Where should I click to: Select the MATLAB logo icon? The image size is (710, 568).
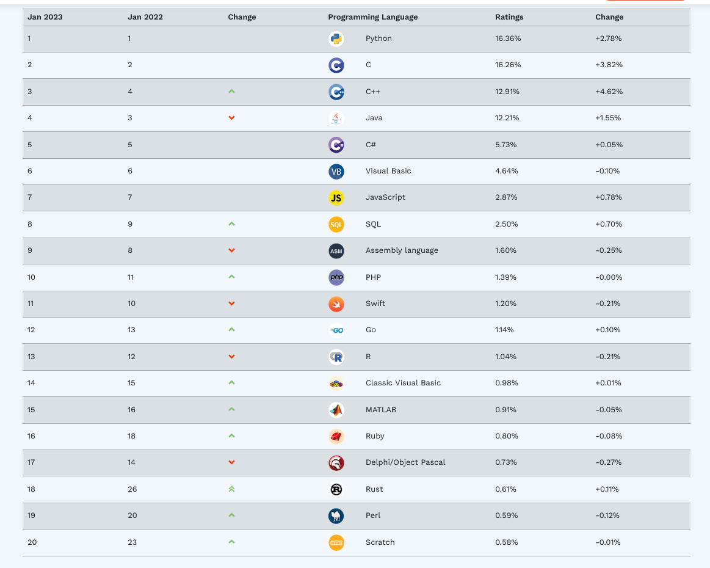click(x=336, y=410)
